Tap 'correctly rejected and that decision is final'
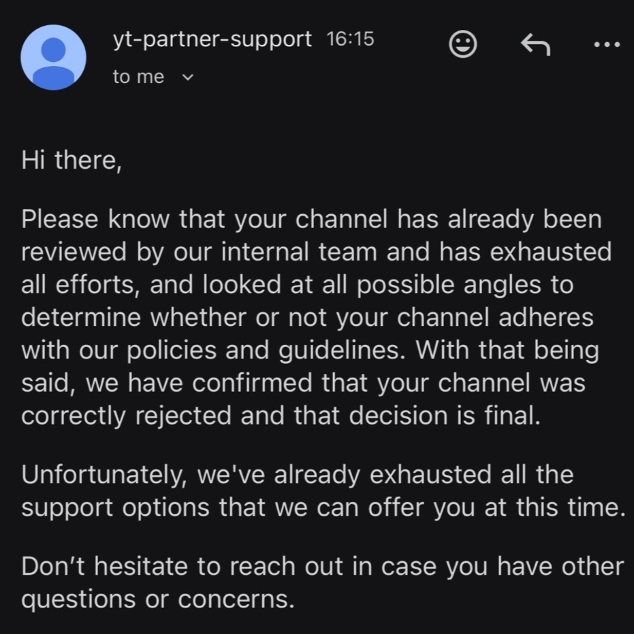The height and width of the screenshot is (634, 634). 281,416
